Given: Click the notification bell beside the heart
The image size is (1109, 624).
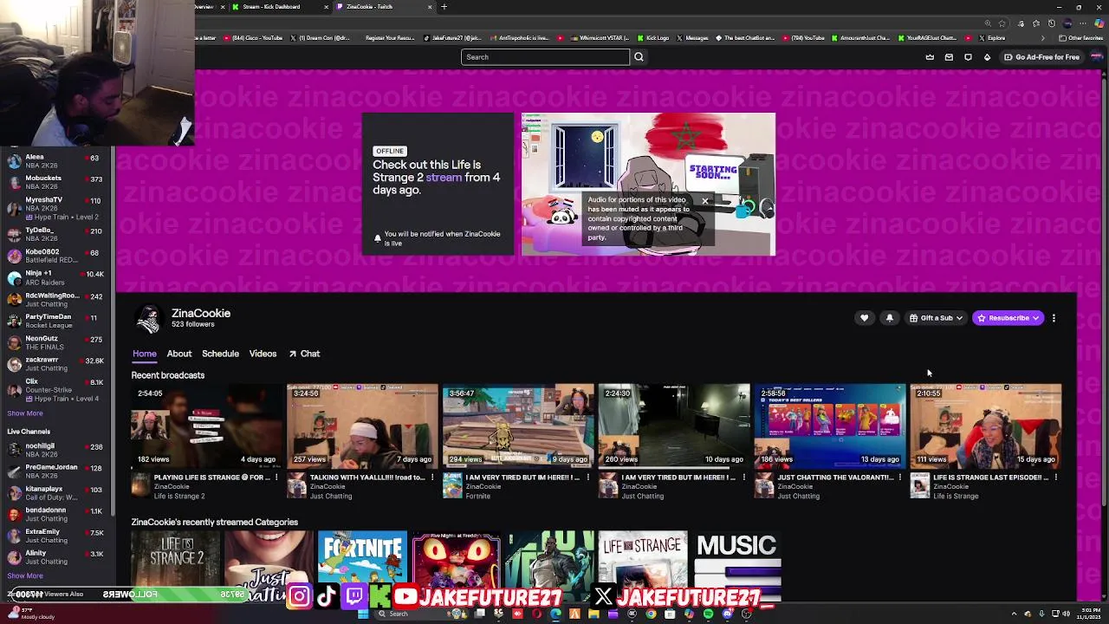Looking at the screenshot, I should 889,318.
